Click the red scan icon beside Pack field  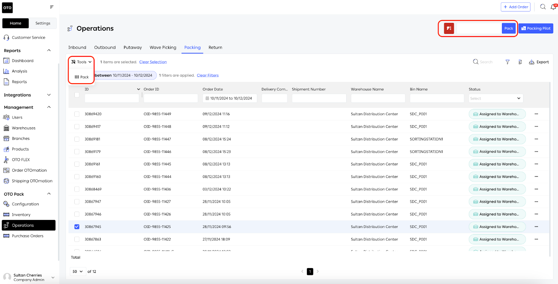(x=449, y=29)
